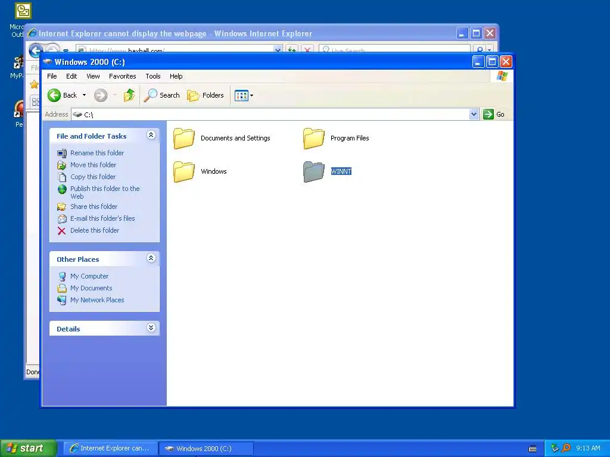Open the Favorites menu
The width and height of the screenshot is (610, 457).
click(x=123, y=76)
